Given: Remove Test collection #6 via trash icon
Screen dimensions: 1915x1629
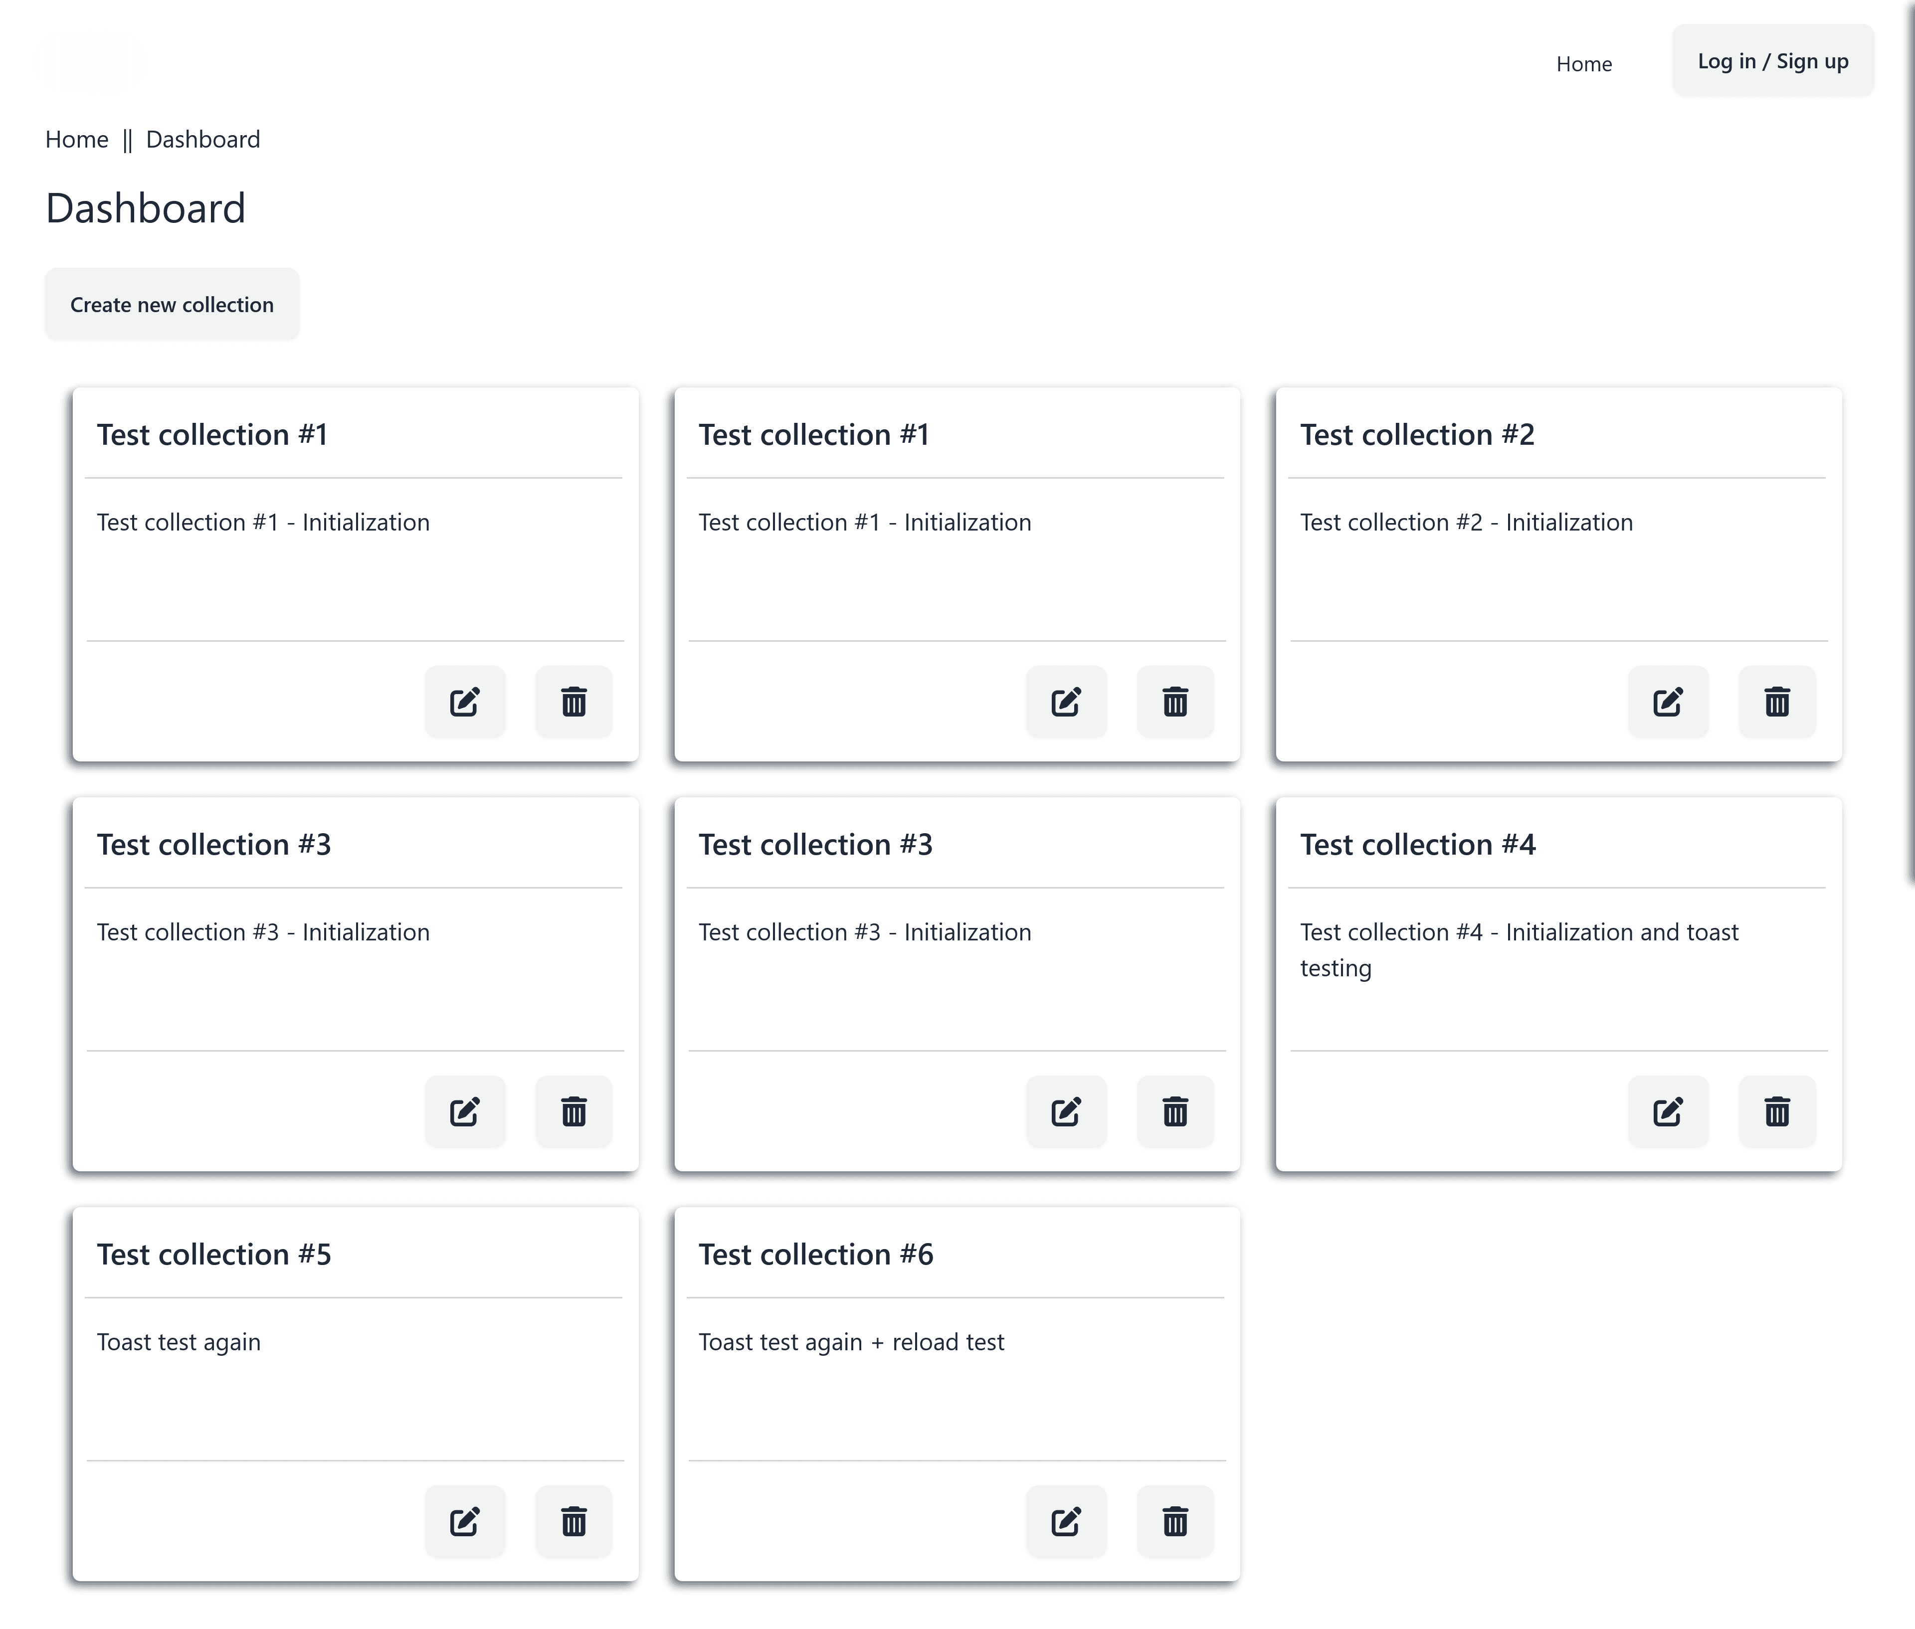Looking at the screenshot, I should [1175, 1522].
